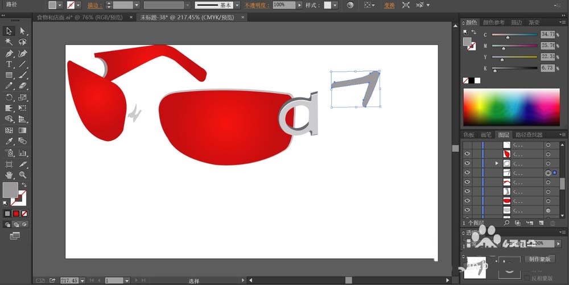Open the stroke weight dropdown
The height and width of the screenshot is (285, 569).
[137, 5]
